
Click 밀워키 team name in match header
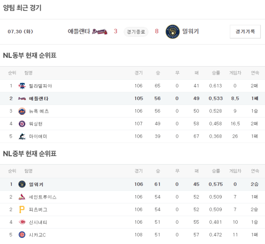190,31
